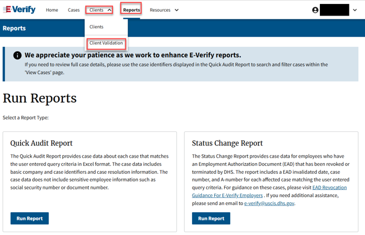The image size is (365, 235).
Task: Run the Status Change Report
Action: (x=211, y=218)
